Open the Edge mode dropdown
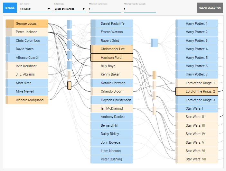226x171 pixels. [70, 9]
